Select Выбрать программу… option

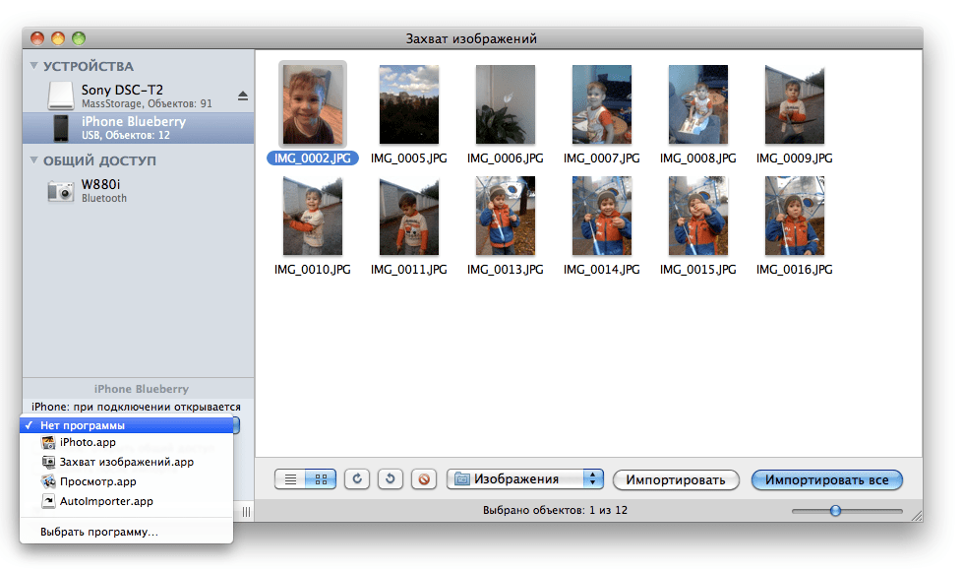click(x=127, y=532)
